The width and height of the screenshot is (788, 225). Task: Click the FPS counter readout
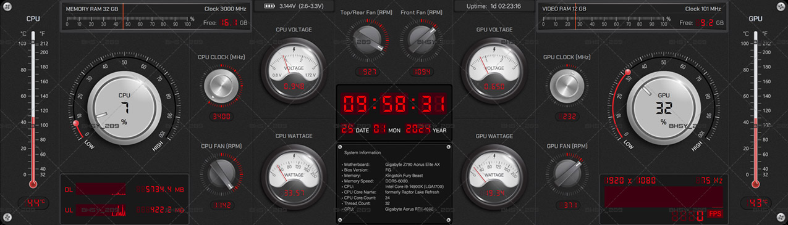(697, 216)
